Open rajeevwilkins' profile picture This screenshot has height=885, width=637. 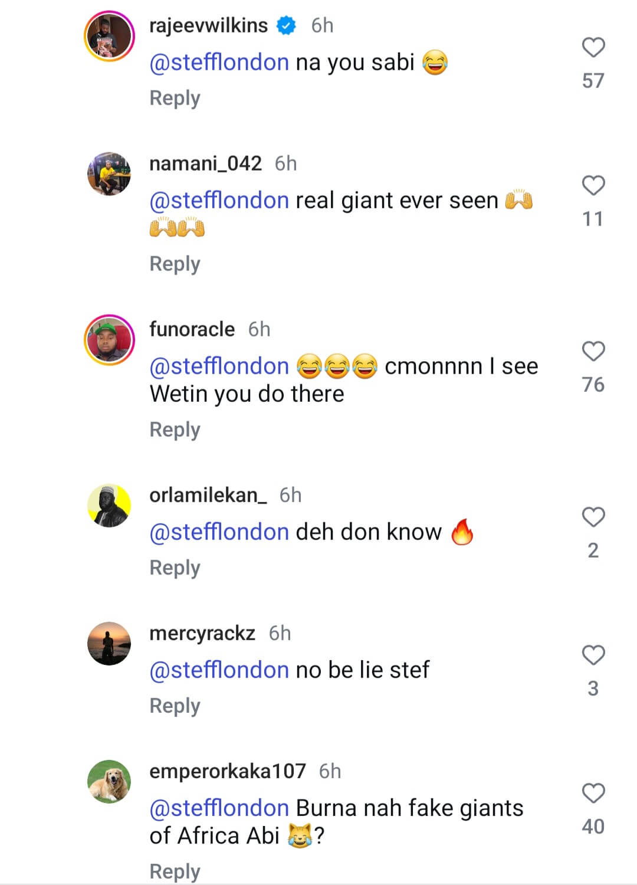tap(110, 37)
